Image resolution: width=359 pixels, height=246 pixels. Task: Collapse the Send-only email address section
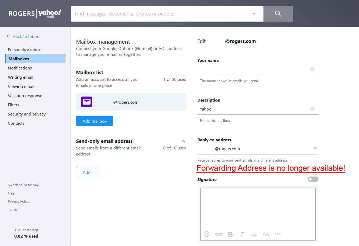183,141
